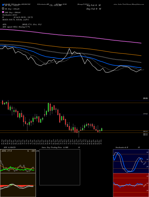Click the 319.62 price axis label
This screenshot has width=149, height=197.
(x=145, y=114)
